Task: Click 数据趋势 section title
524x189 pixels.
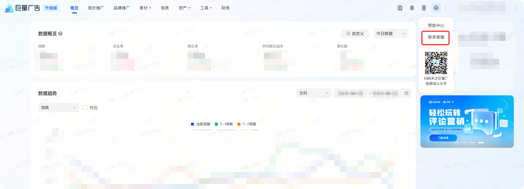Action: 48,93
